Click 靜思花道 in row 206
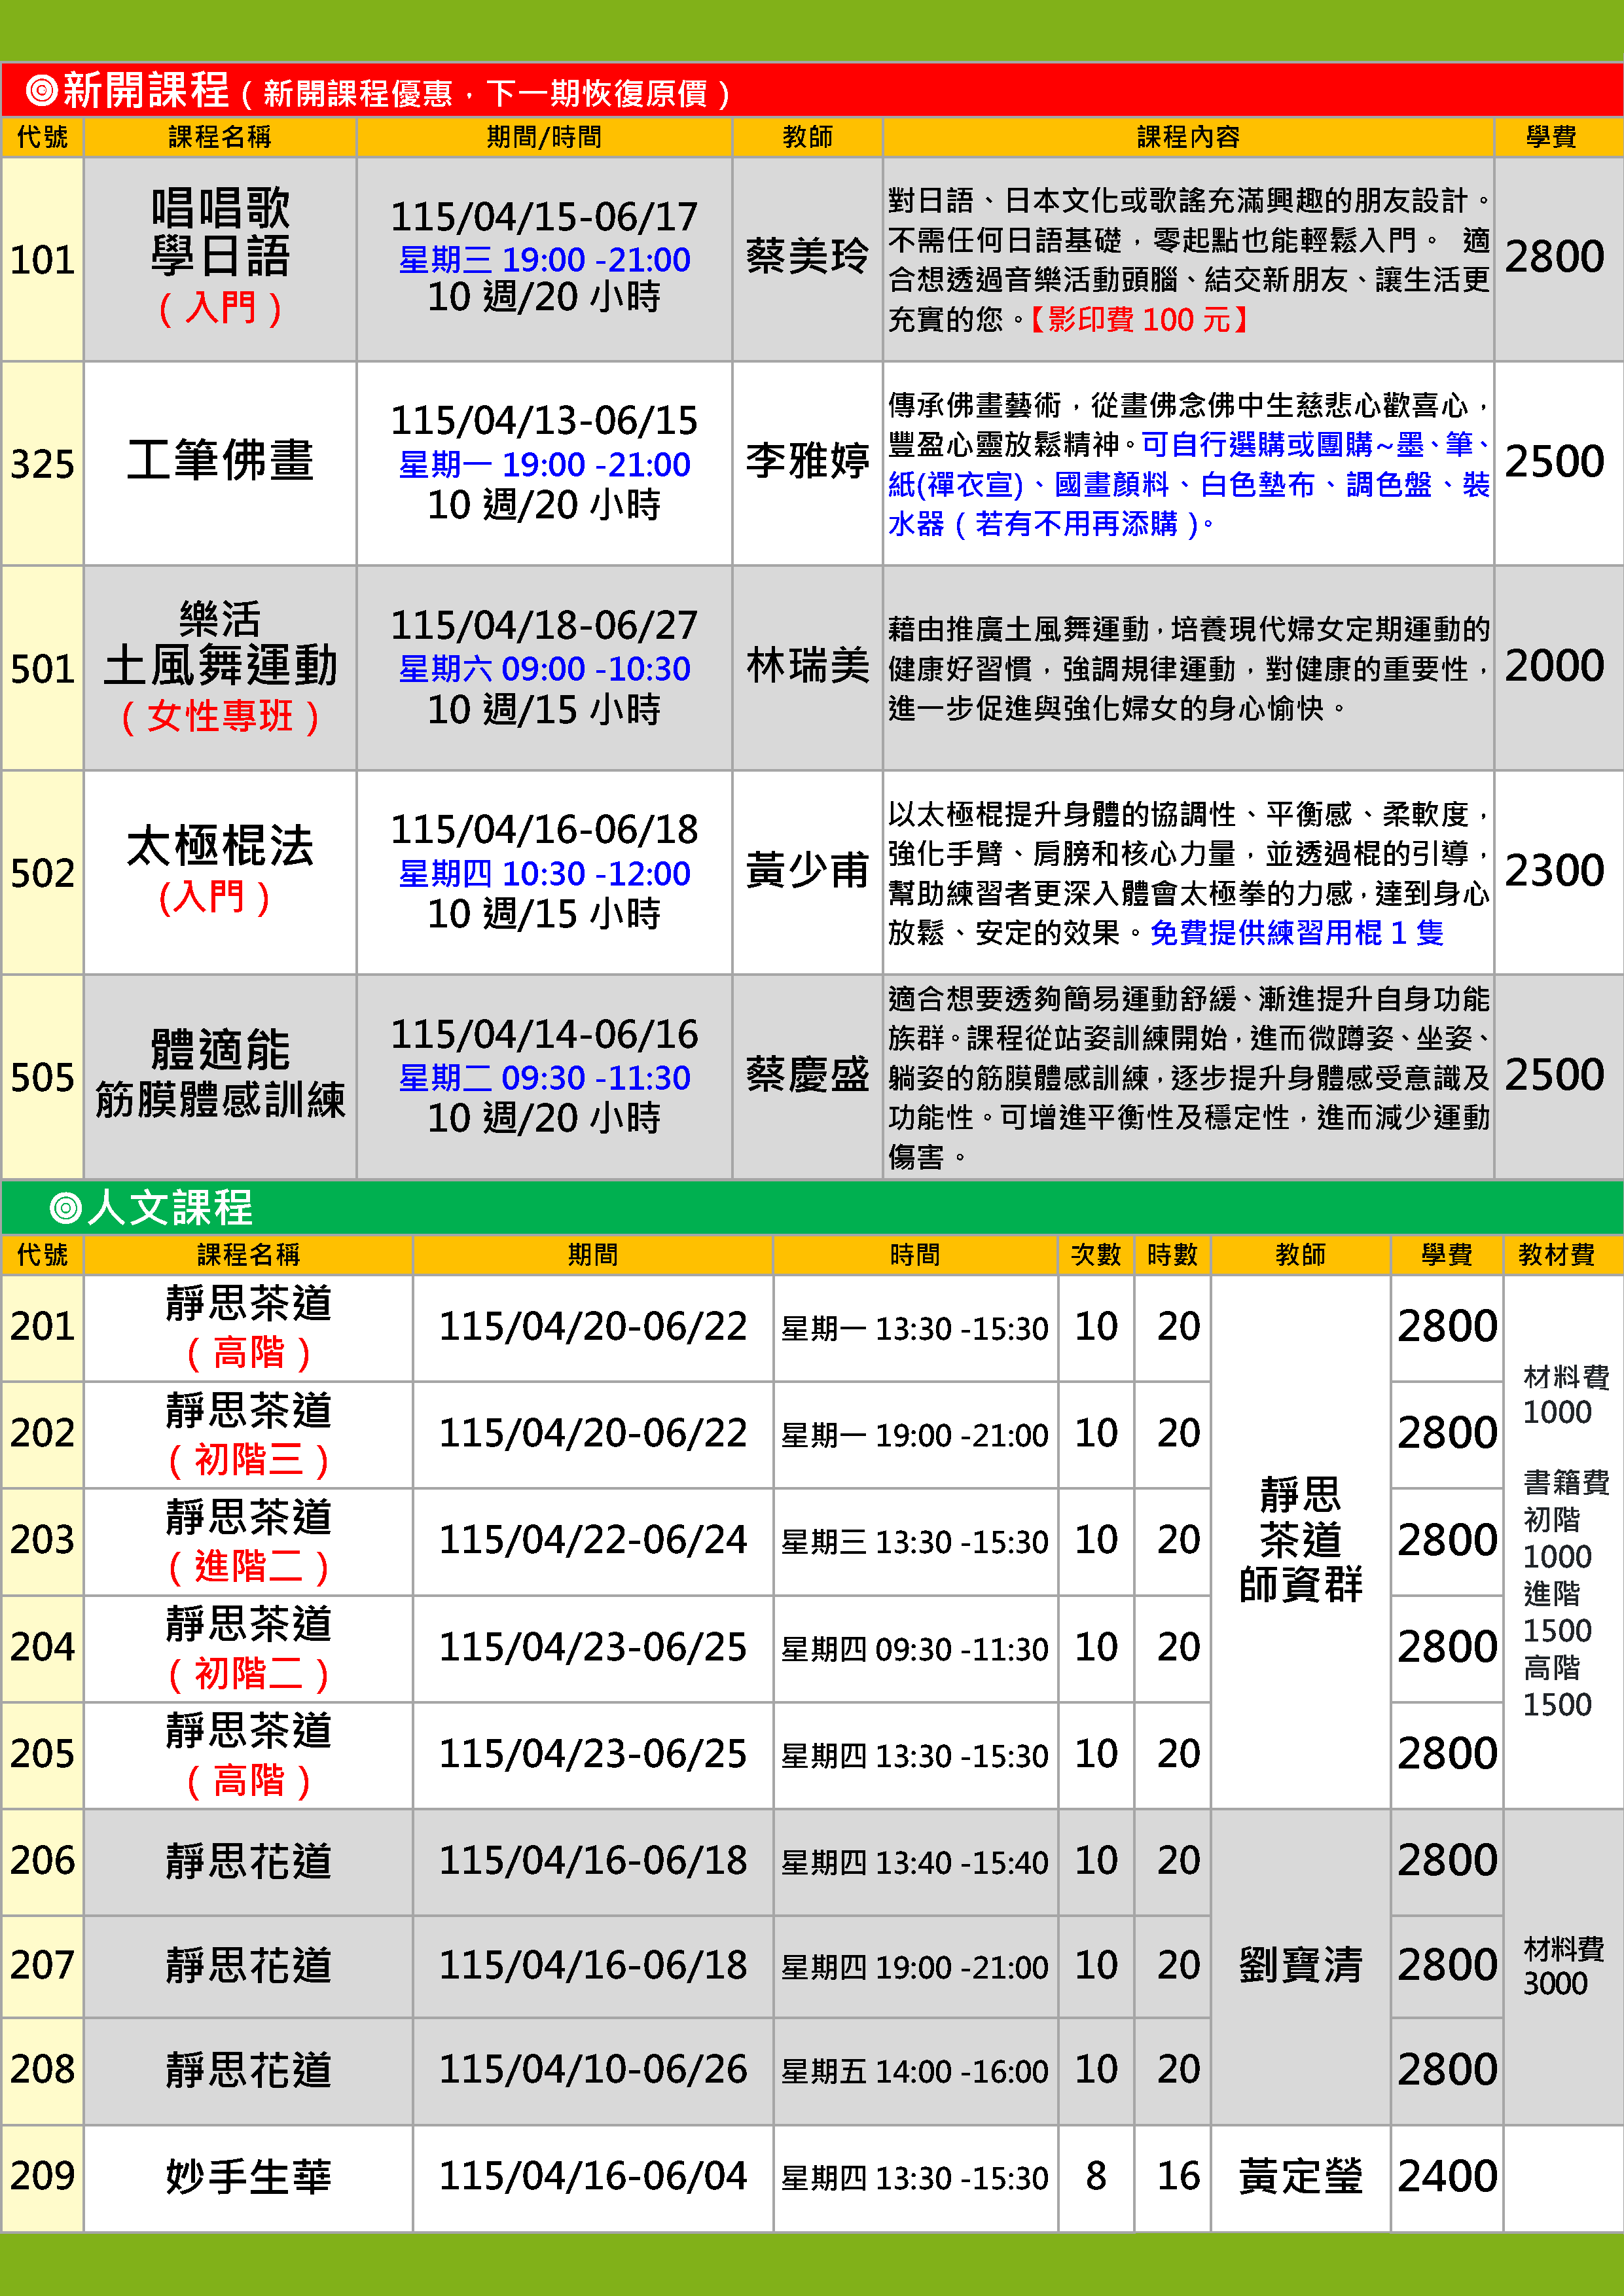This screenshot has height=2296, width=1624. pyautogui.click(x=248, y=1861)
